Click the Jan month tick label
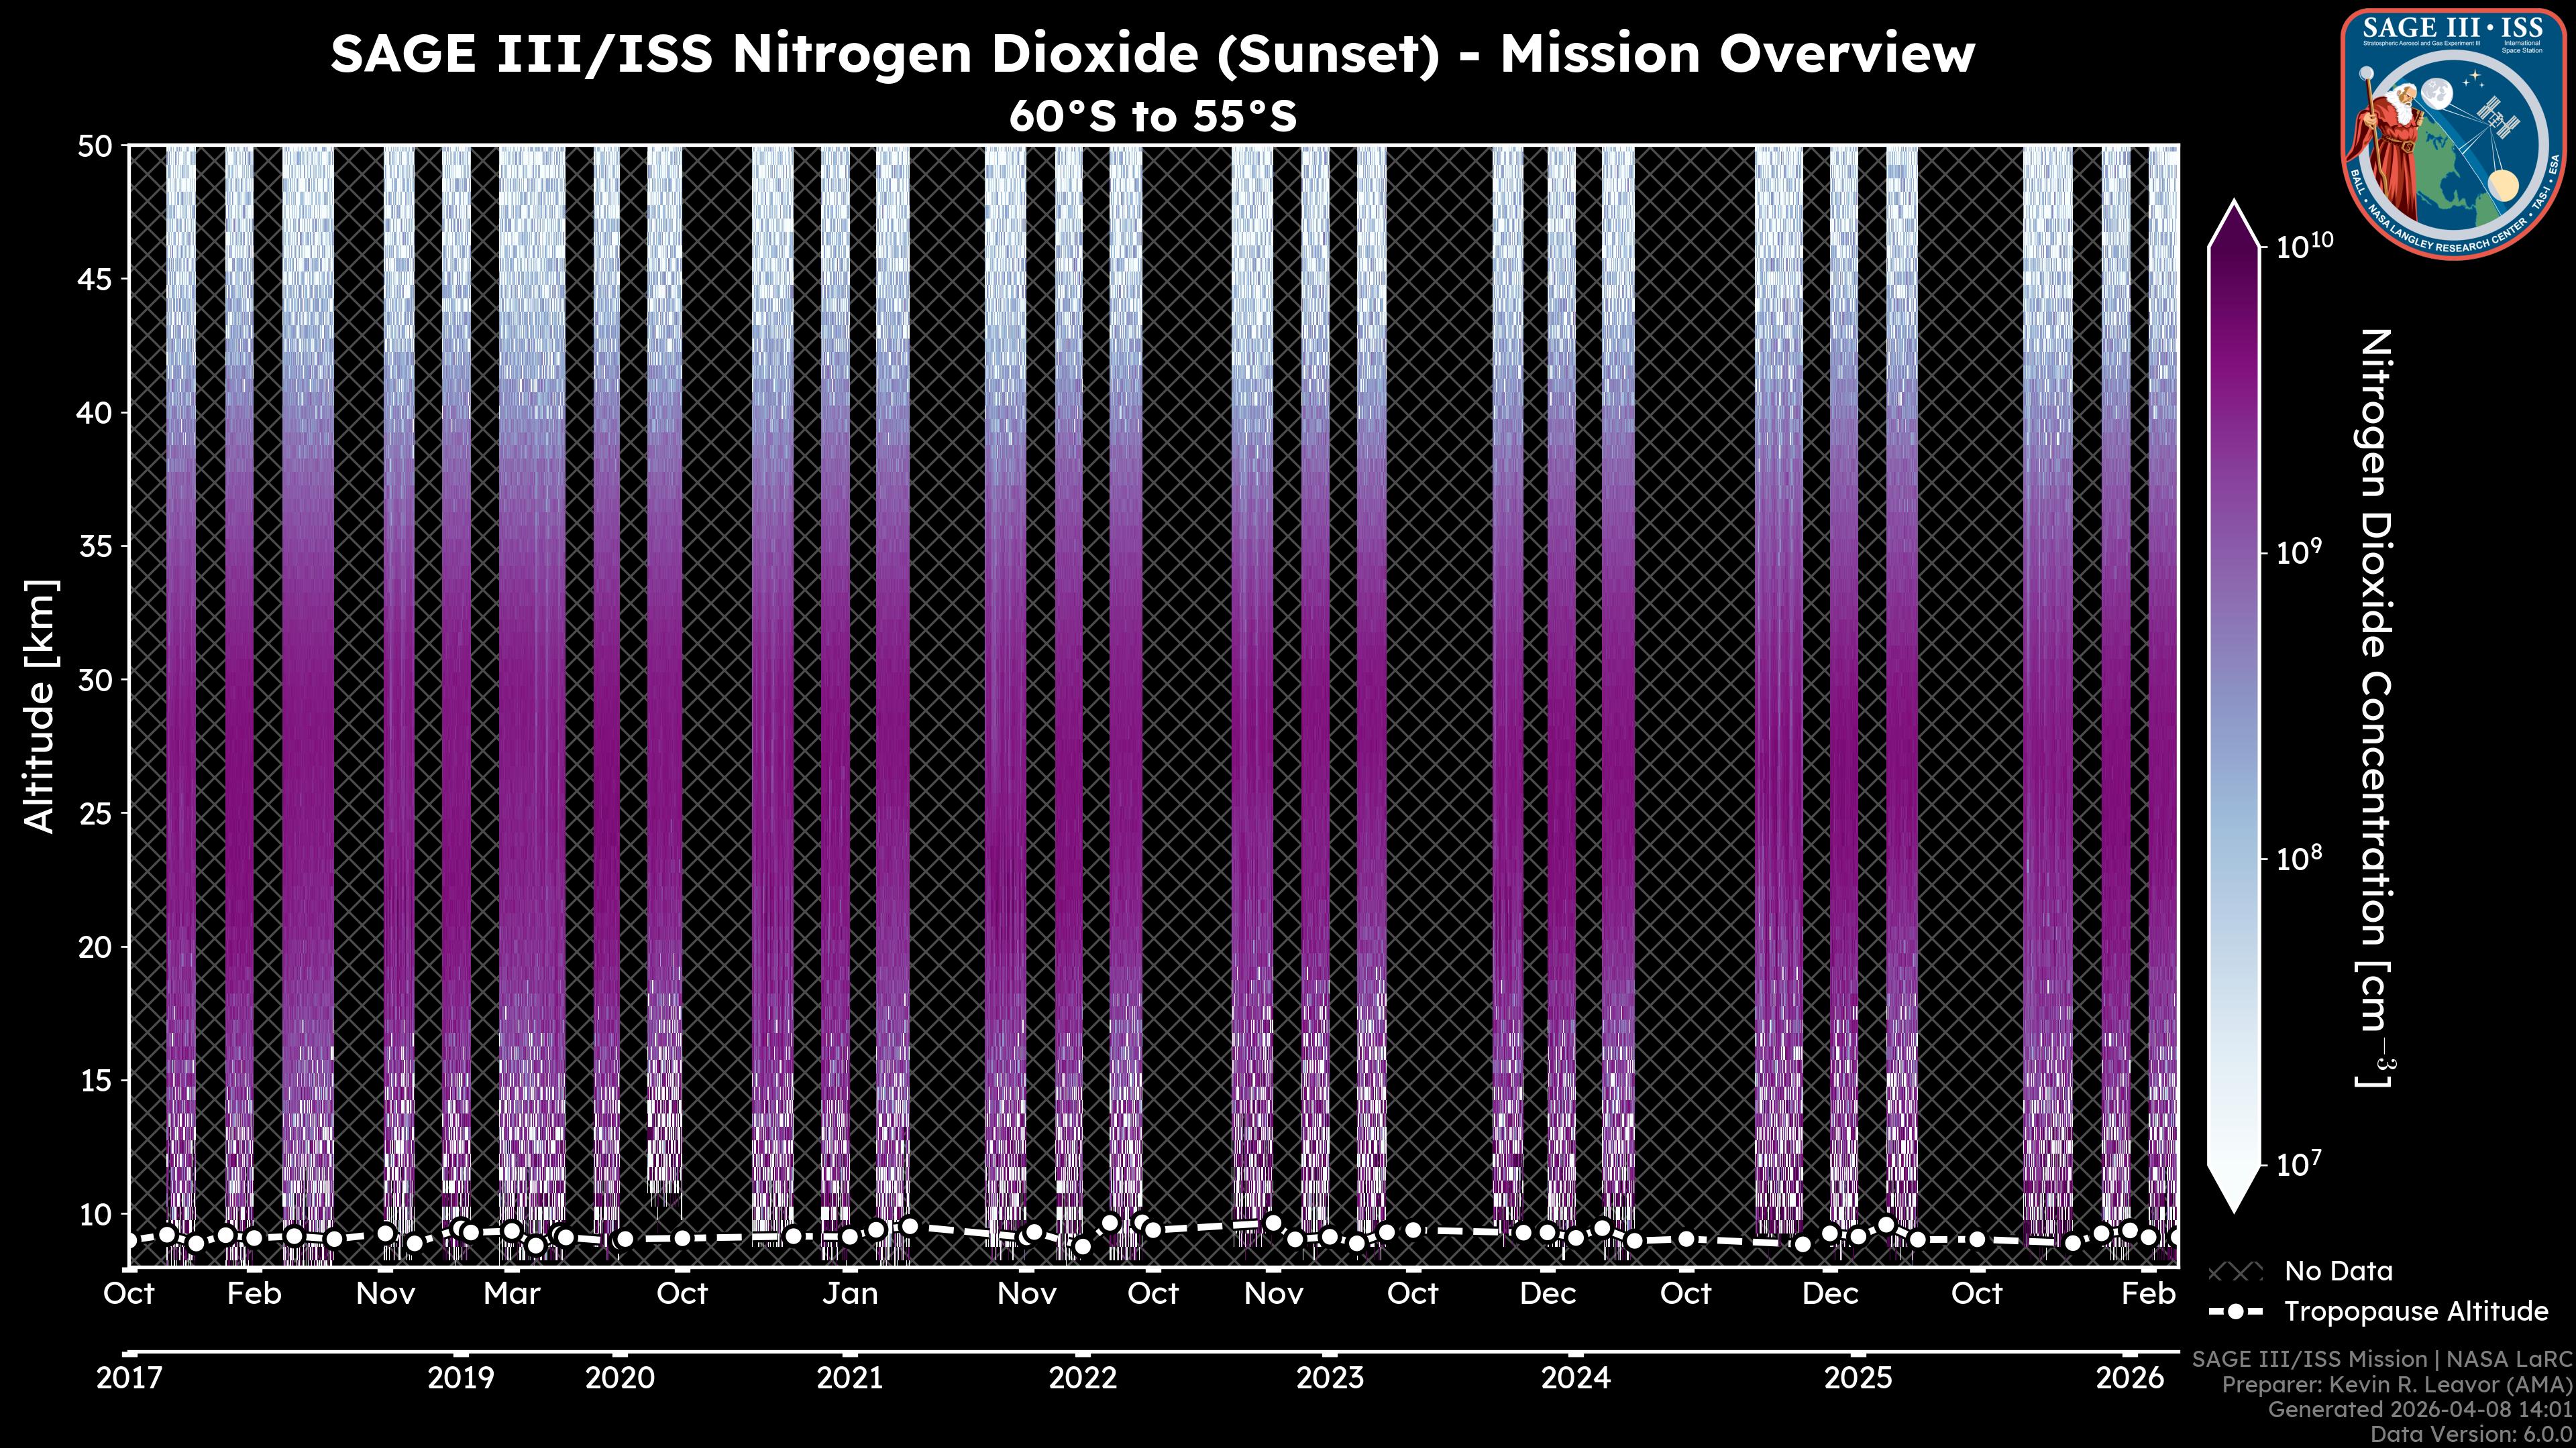The height and width of the screenshot is (1448, 2576). (x=850, y=1294)
